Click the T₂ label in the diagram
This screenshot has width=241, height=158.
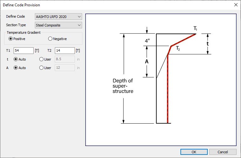178,49
